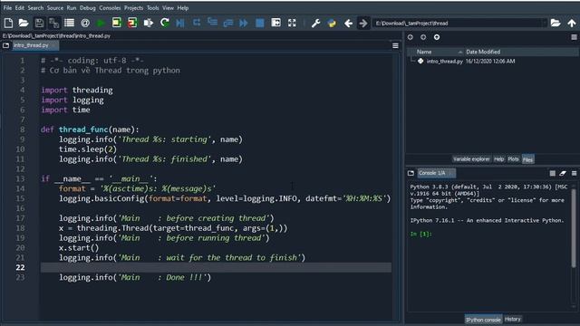The image size is (580, 326).
Task: Open the View menu
Action: click(168, 8)
